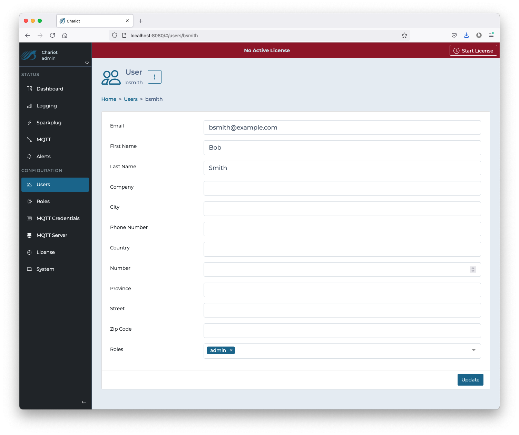
Task: Click into the Number field
Action: coord(342,269)
